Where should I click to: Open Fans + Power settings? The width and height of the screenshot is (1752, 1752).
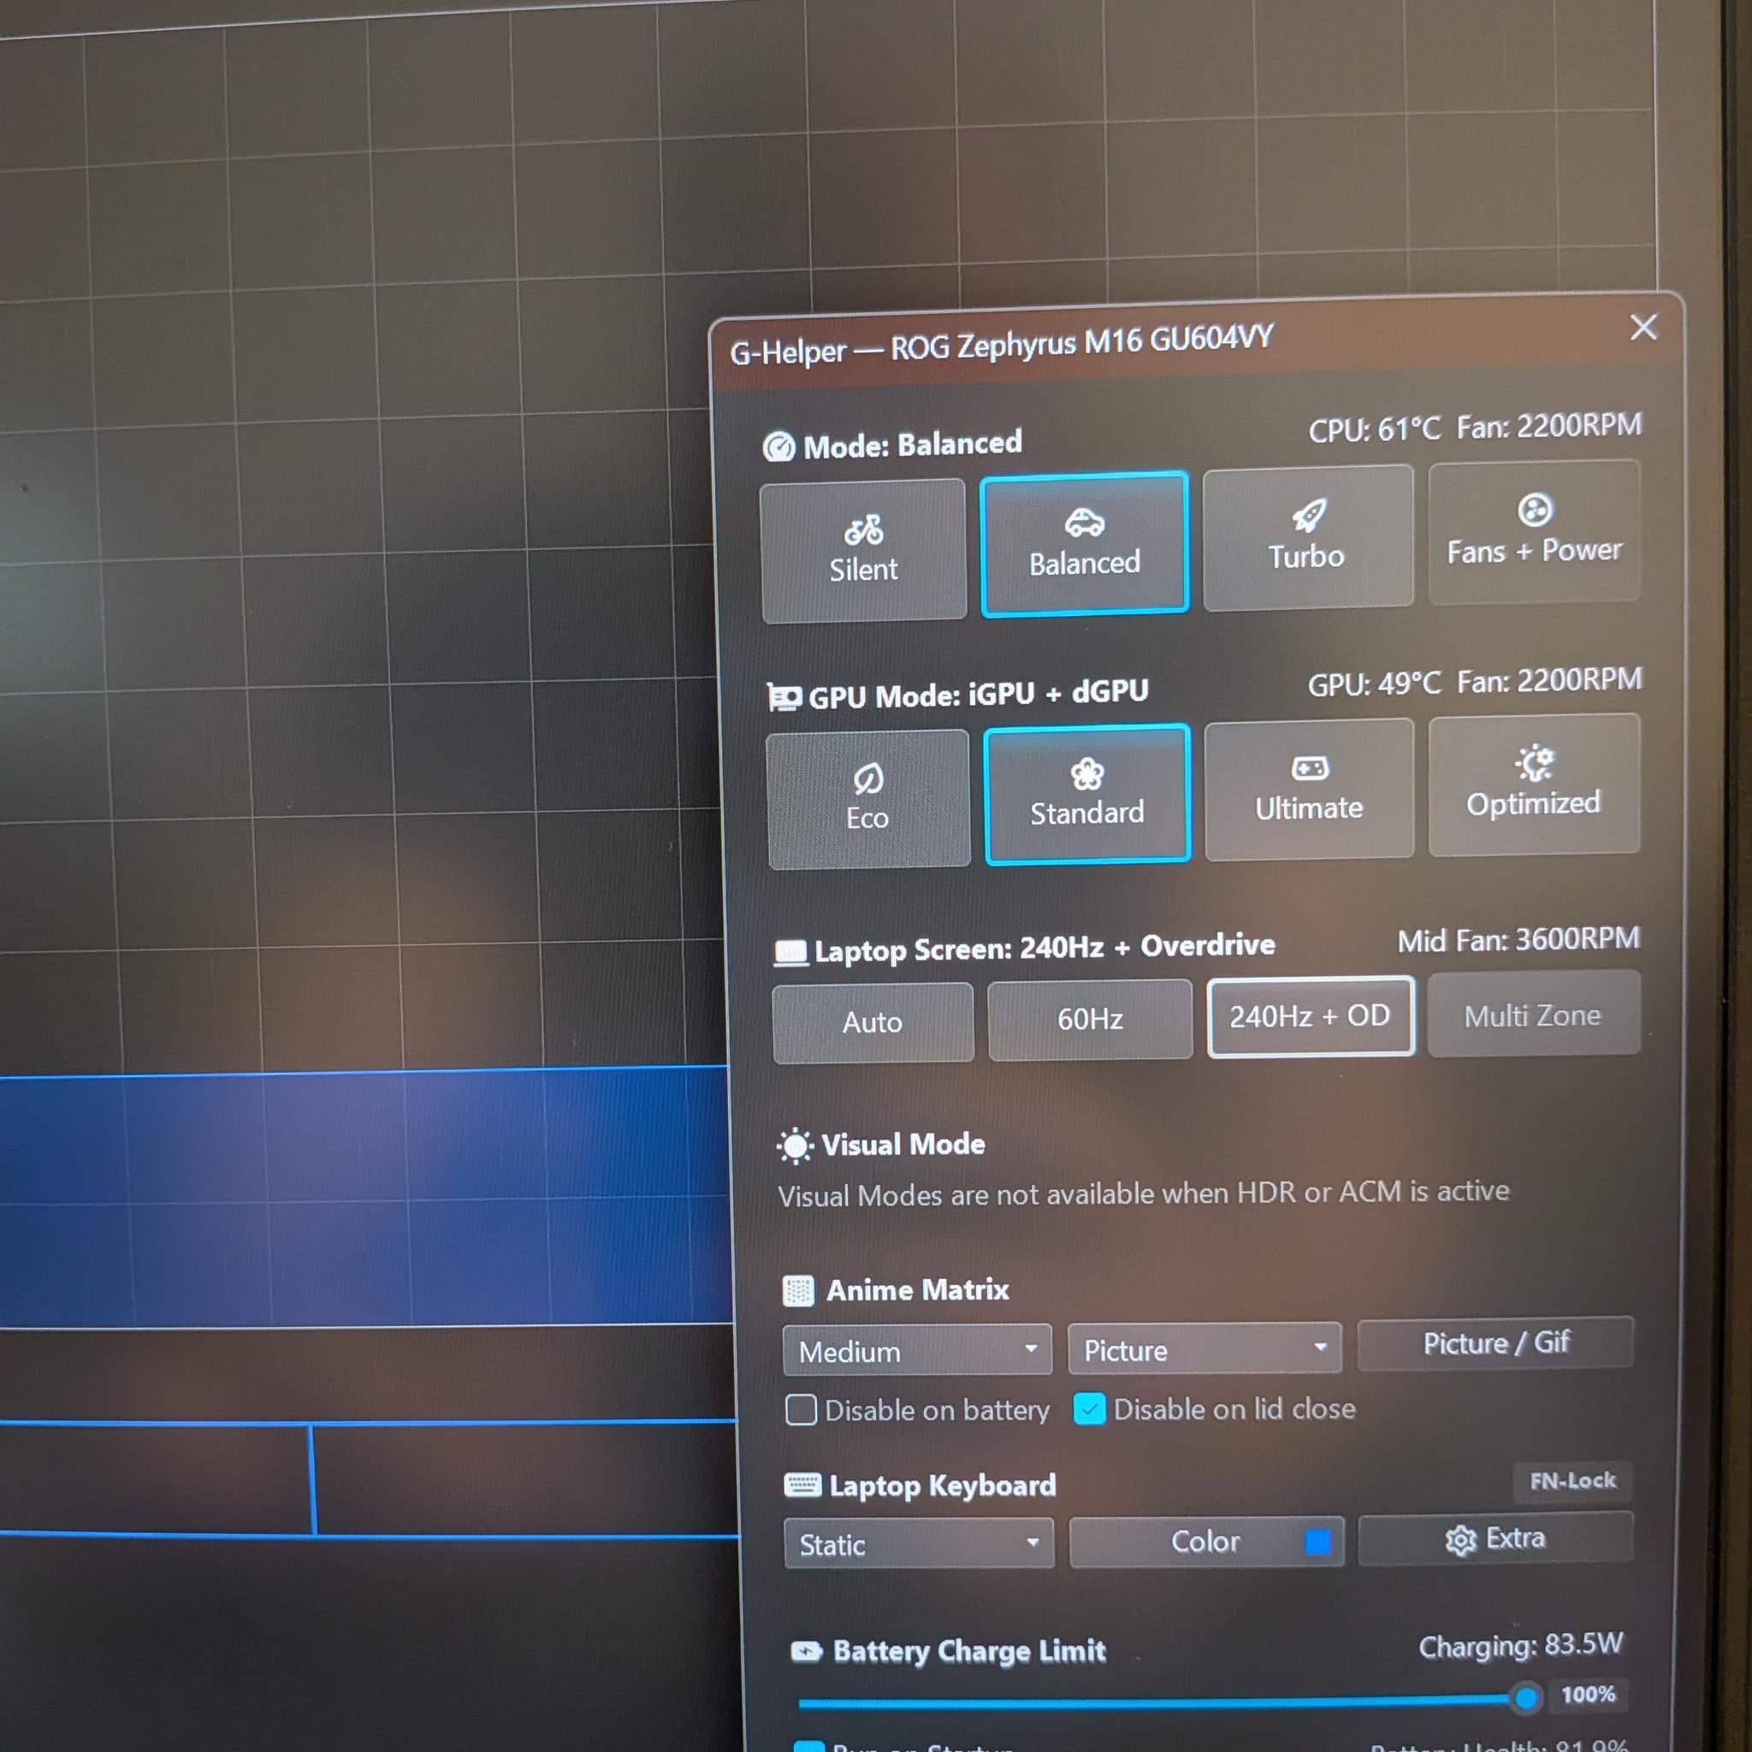click(1535, 531)
